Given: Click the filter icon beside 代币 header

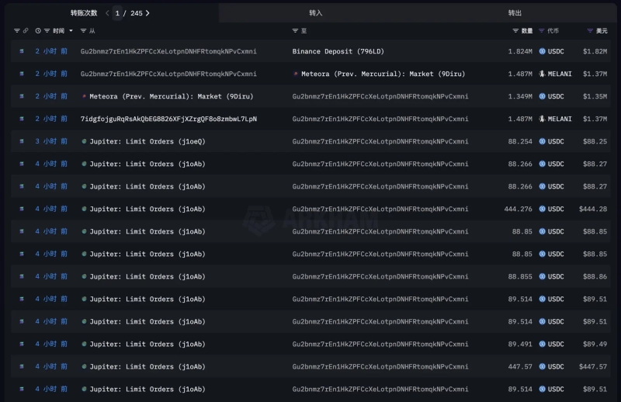Looking at the screenshot, I should (x=542, y=31).
